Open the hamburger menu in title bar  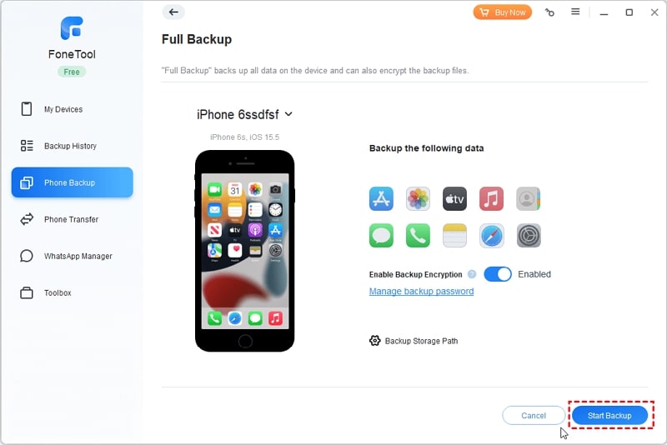(575, 12)
